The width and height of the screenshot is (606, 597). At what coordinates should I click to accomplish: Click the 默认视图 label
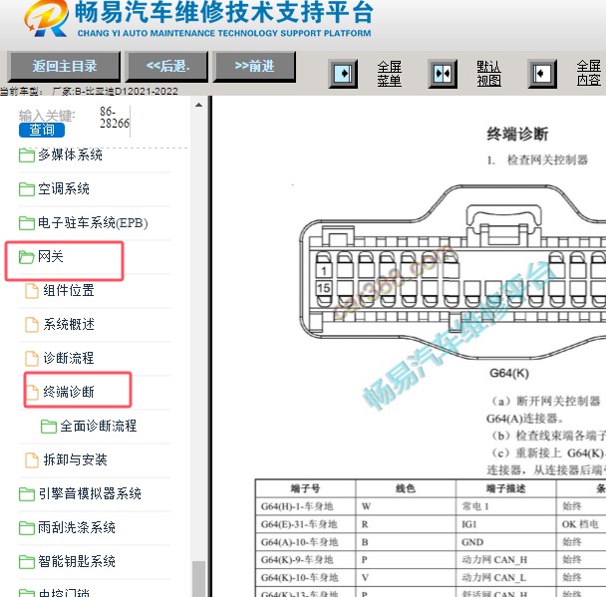[x=489, y=74]
